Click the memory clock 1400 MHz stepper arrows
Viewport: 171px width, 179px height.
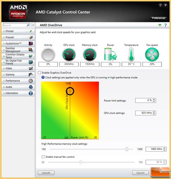click(x=164, y=149)
